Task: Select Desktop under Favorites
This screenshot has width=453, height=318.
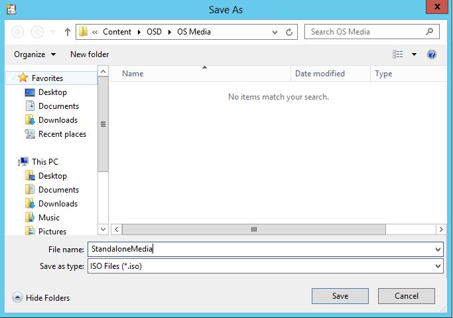Action: point(52,92)
